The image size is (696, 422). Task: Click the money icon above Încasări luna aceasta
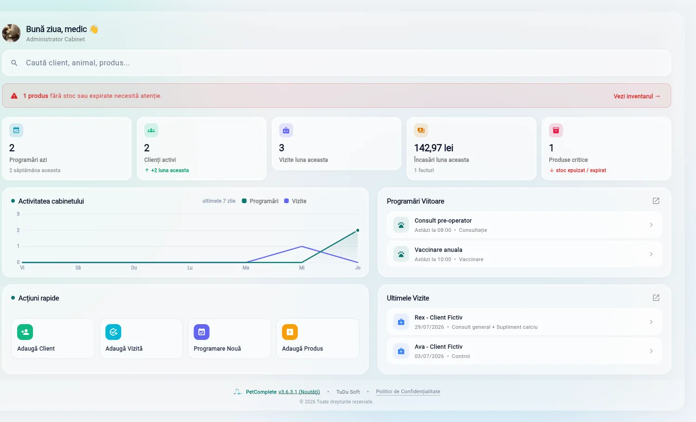[421, 130]
